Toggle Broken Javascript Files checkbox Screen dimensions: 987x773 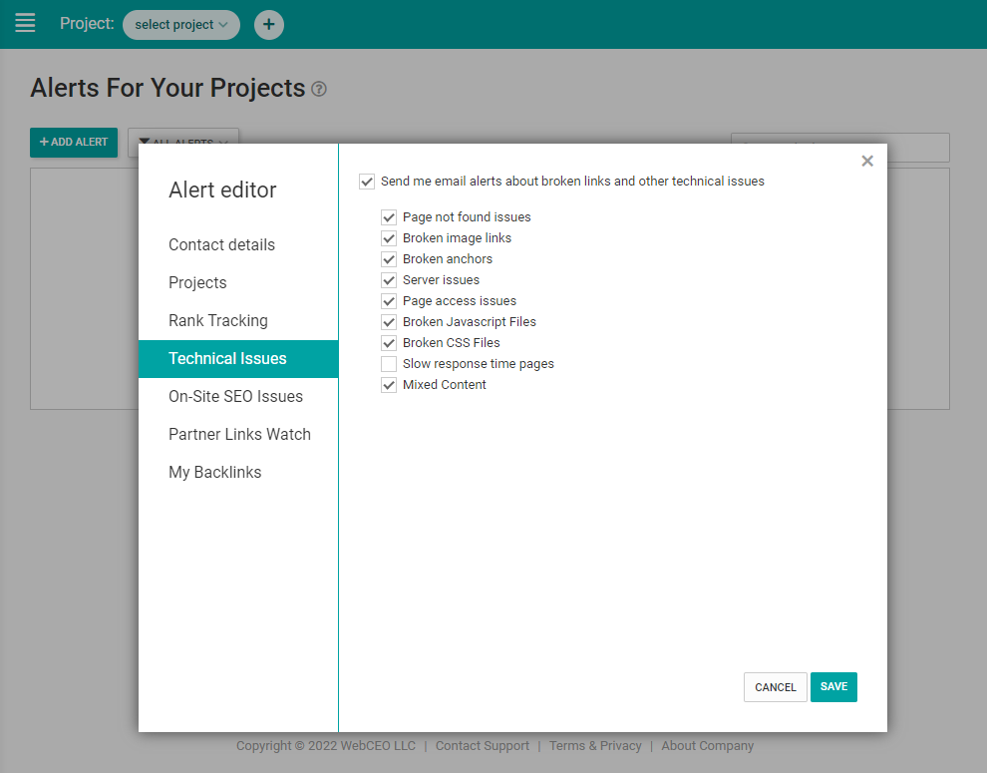pyautogui.click(x=389, y=322)
